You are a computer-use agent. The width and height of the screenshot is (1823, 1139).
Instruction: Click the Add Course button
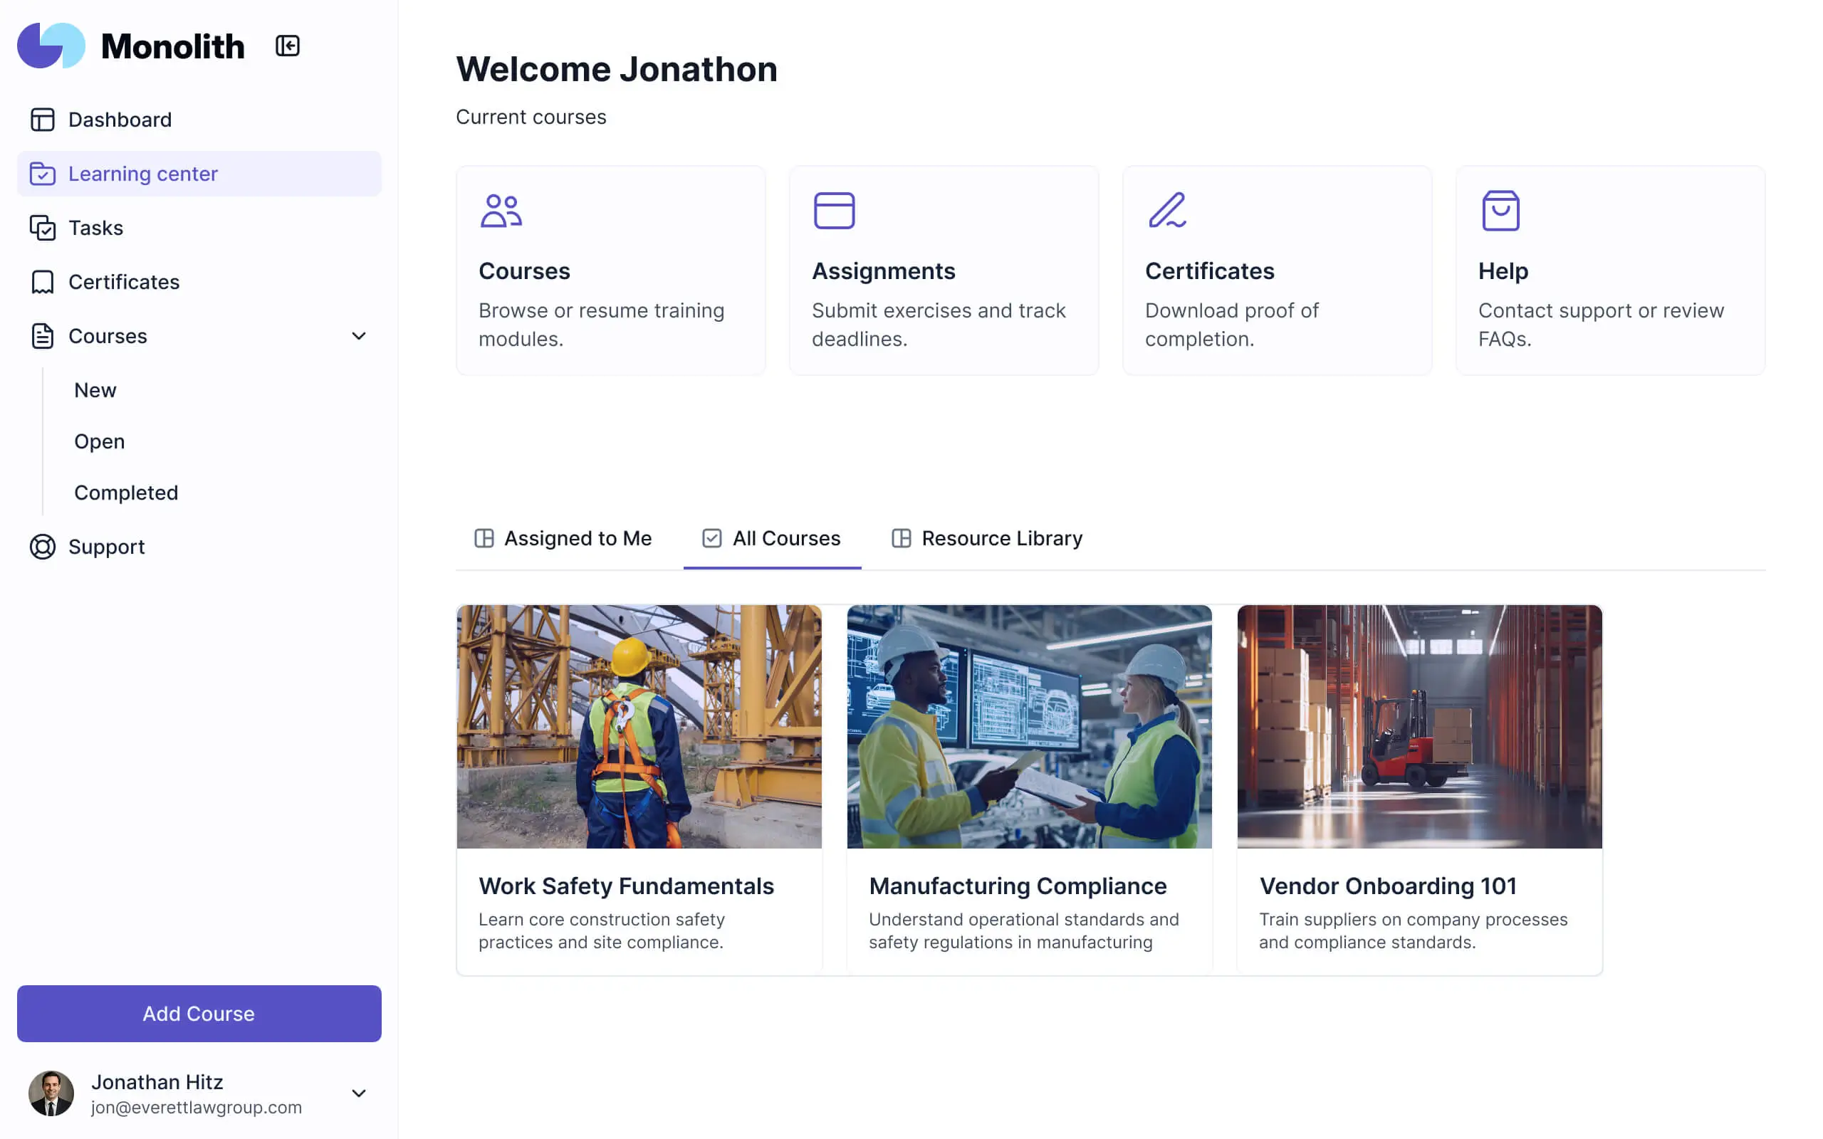pos(198,1014)
